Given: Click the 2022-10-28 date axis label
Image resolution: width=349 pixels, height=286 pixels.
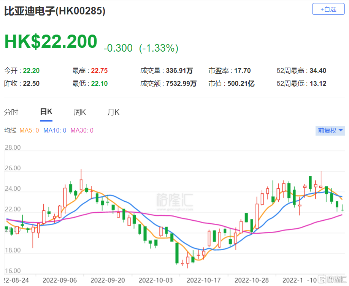Looking at the screenshot, I should point(252,280).
